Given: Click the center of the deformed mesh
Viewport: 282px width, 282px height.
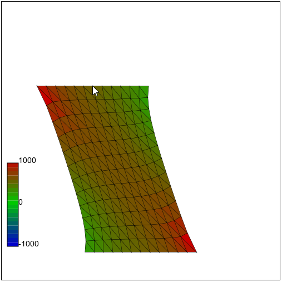Looking at the screenshot, I should [117, 169].
